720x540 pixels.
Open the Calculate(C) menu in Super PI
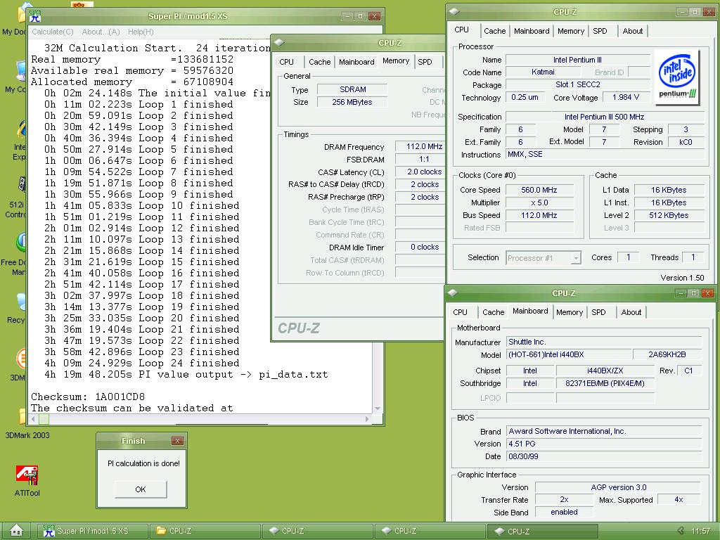pyautogui.click(x=52, y=32)
